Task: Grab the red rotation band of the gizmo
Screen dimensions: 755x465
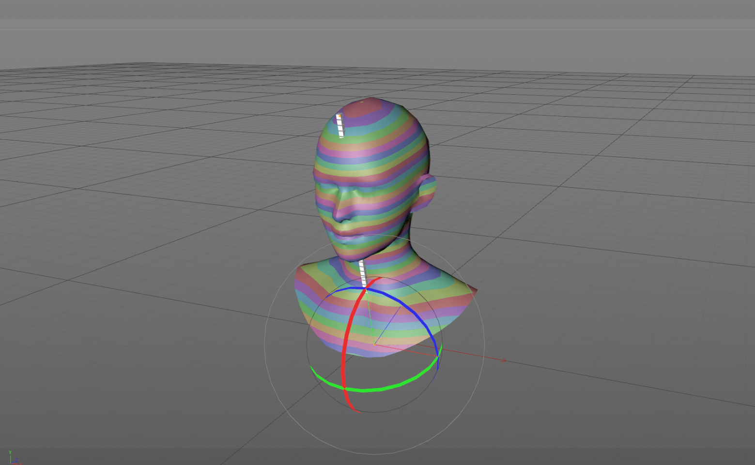Action: pyautogui.click(x=344, y=348)
